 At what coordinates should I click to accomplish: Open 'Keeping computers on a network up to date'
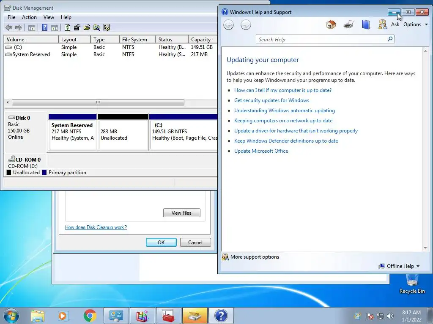point(283,121)
